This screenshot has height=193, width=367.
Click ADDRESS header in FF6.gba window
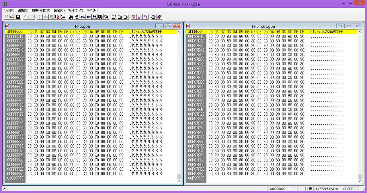pos(14,32)
